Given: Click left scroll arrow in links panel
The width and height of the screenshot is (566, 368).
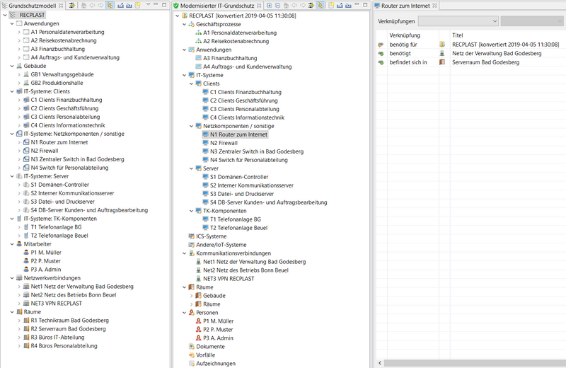Looking at the screenshot, I should tap(380, 363).
